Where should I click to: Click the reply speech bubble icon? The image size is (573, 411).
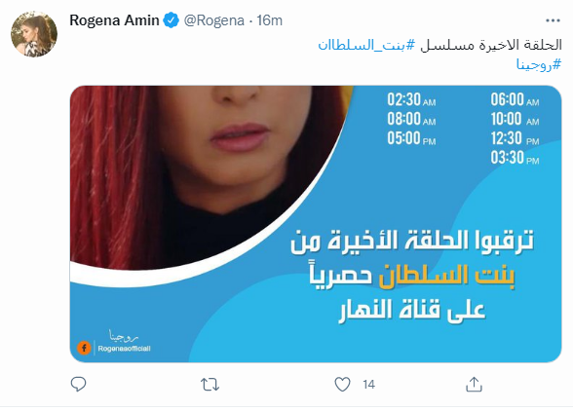coord(78,385)
